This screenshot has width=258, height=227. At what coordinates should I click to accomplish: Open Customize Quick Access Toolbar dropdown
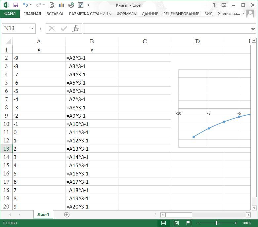(x=89, y=5)
